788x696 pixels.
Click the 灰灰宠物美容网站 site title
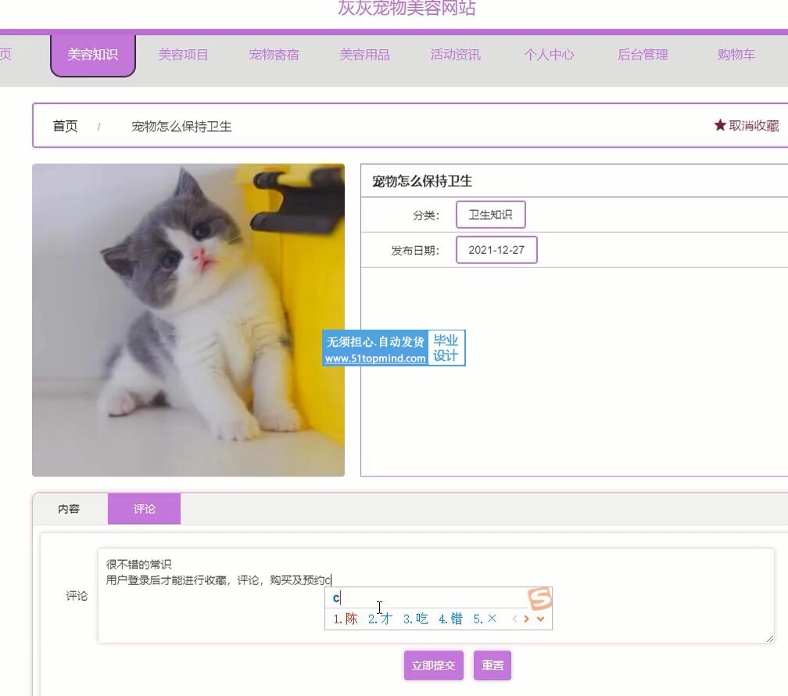point(407,8)
